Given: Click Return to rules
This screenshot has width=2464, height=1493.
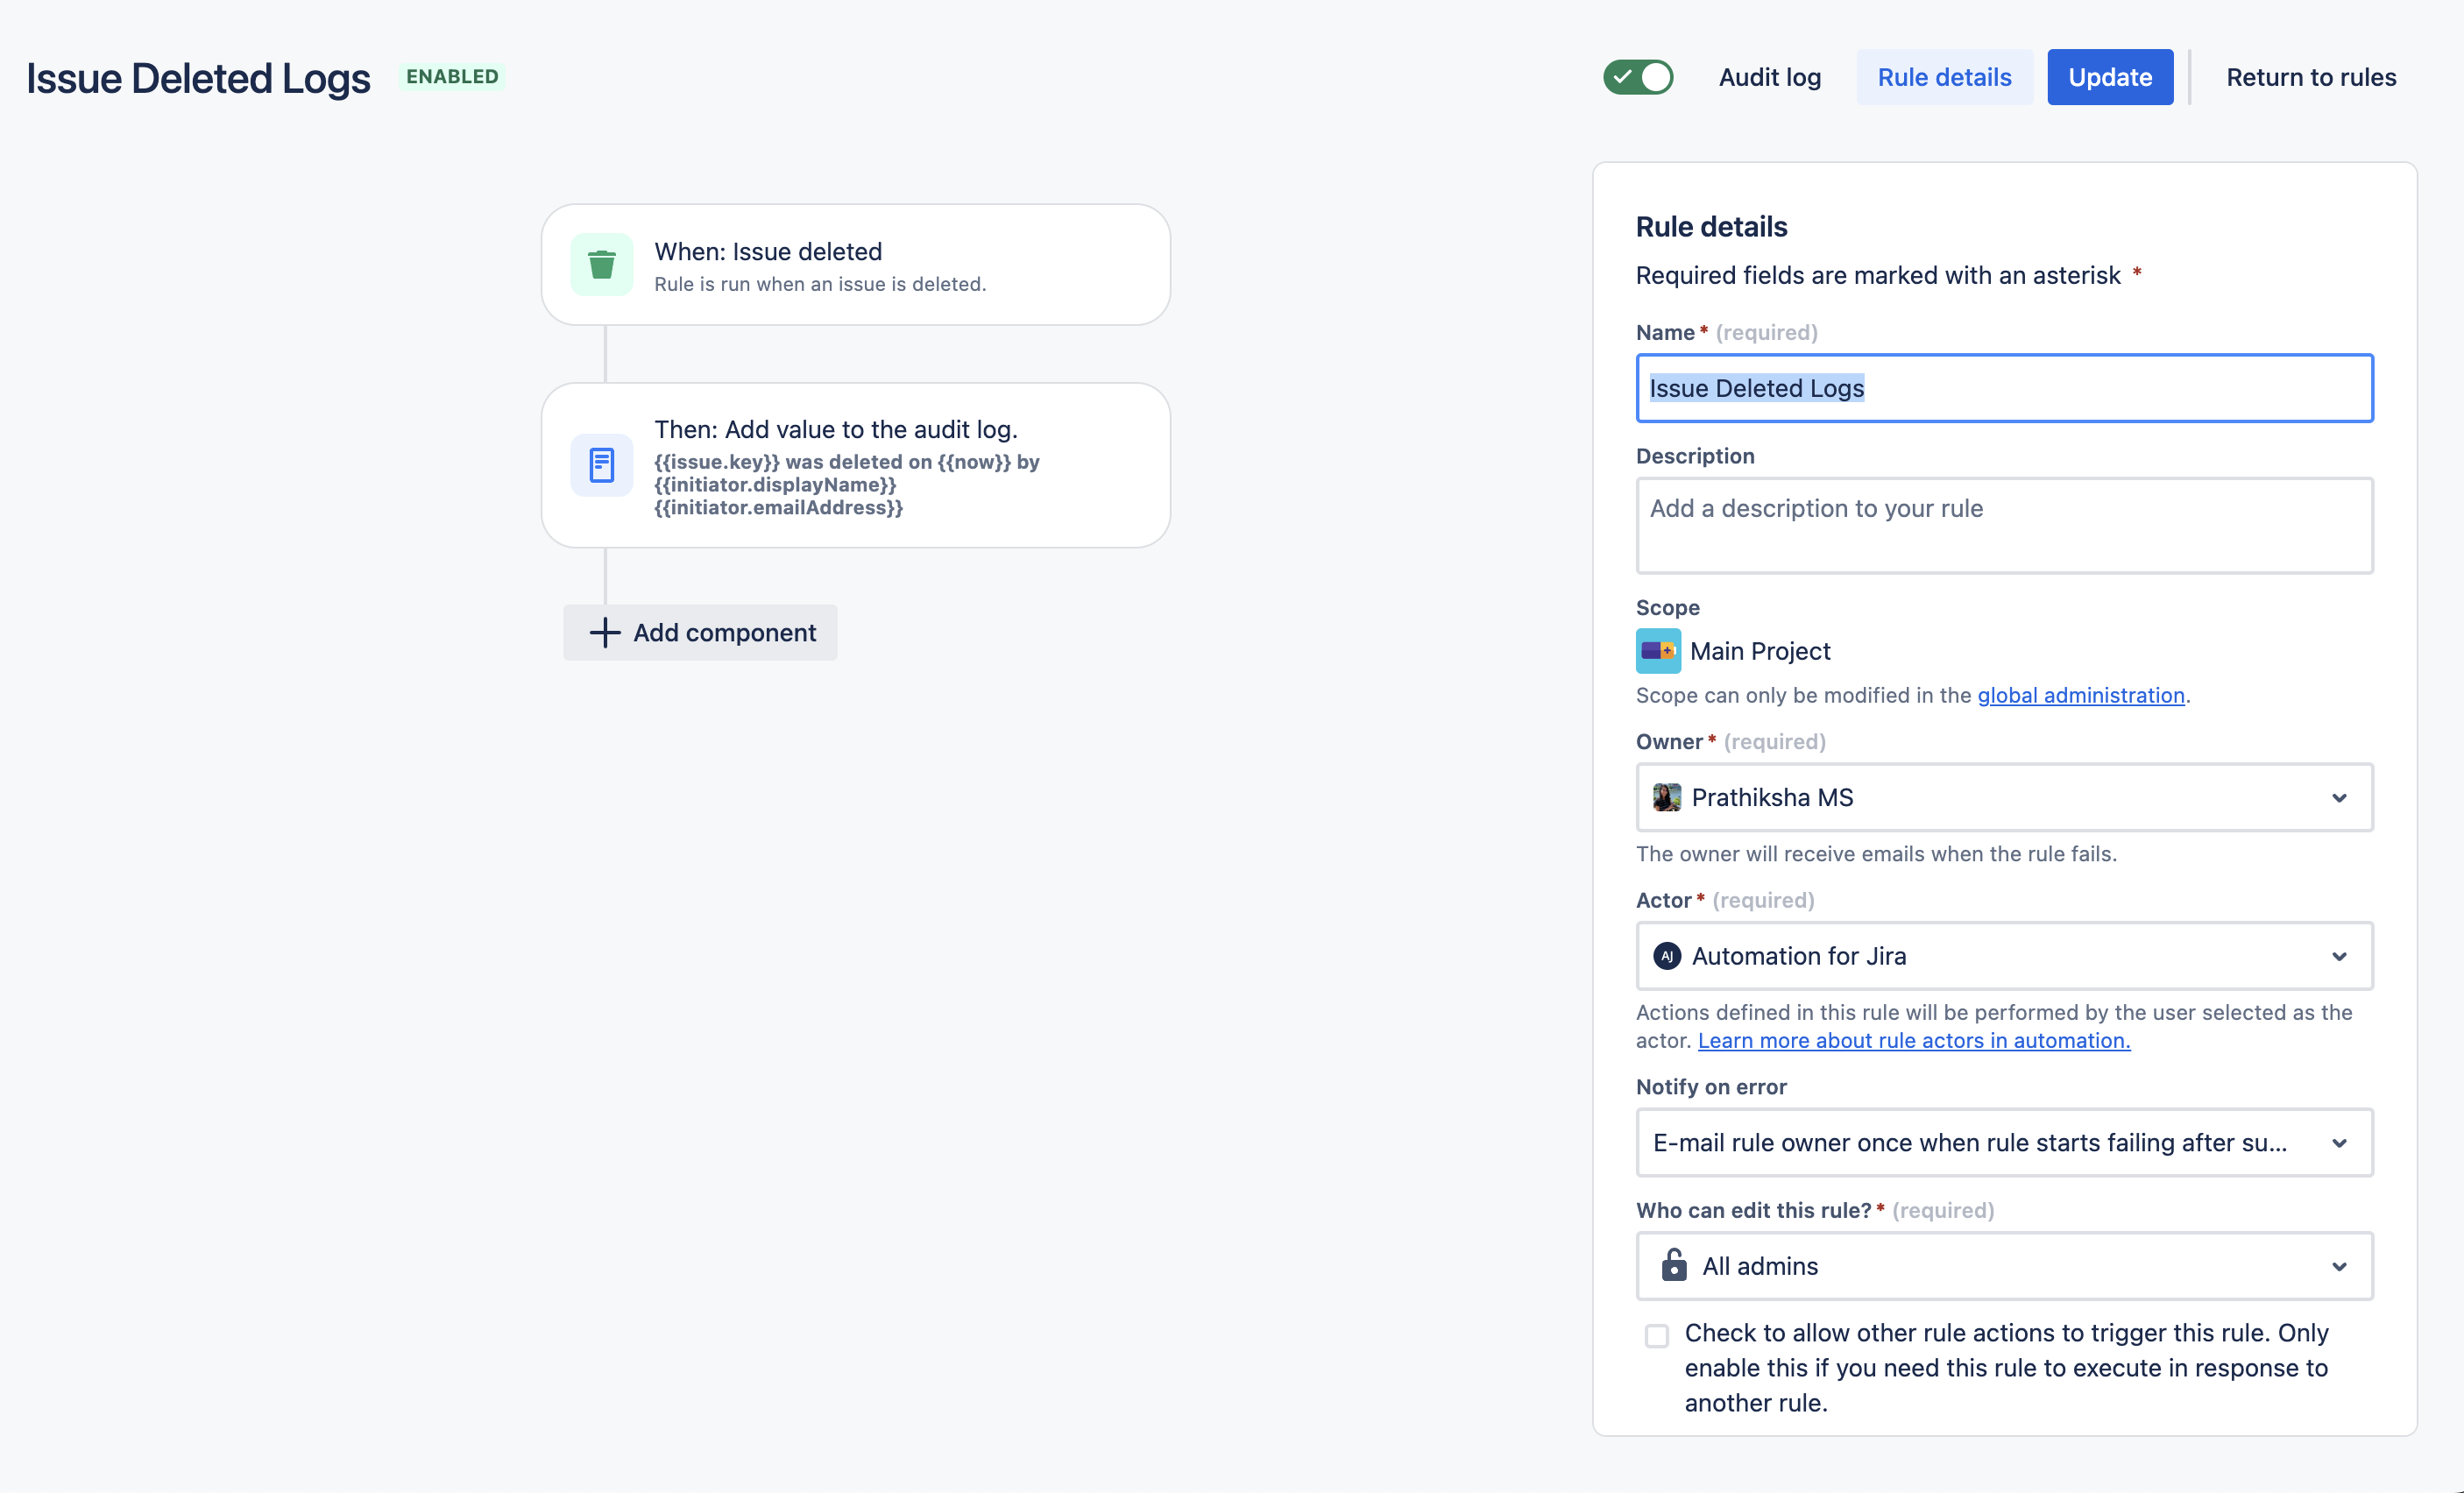Looking at the screenshot, I should pyautogui.click(x=2310, y=77).
